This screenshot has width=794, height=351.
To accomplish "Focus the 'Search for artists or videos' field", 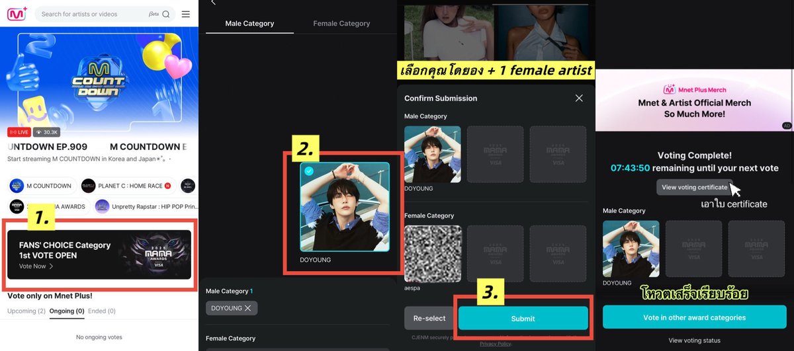I will coord(106,14).
